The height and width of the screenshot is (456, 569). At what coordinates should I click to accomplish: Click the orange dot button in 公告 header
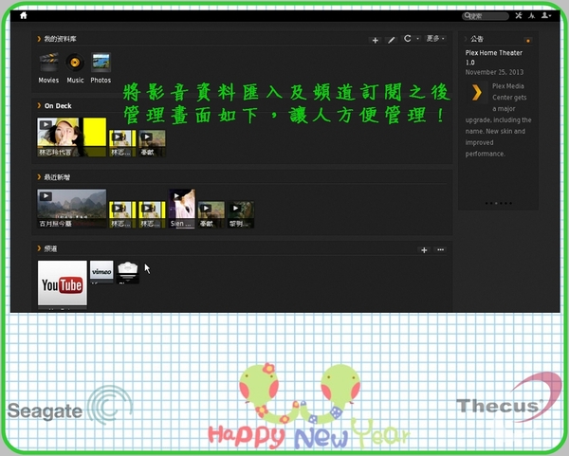click(x=528, y=41)
